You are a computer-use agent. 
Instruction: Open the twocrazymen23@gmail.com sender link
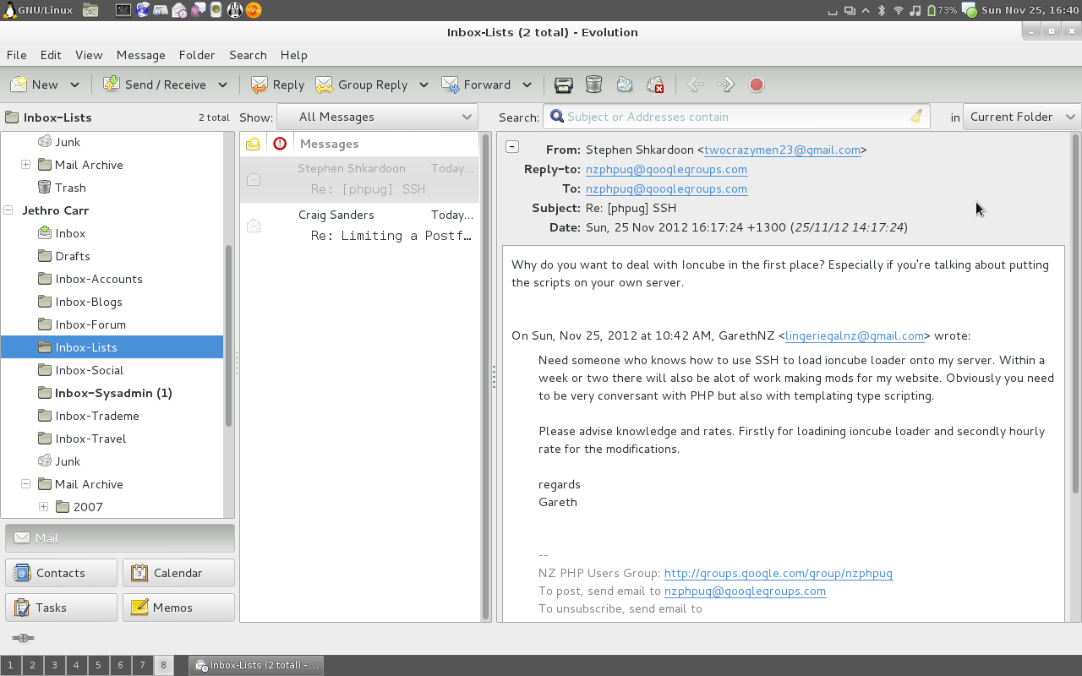[783, 150]
